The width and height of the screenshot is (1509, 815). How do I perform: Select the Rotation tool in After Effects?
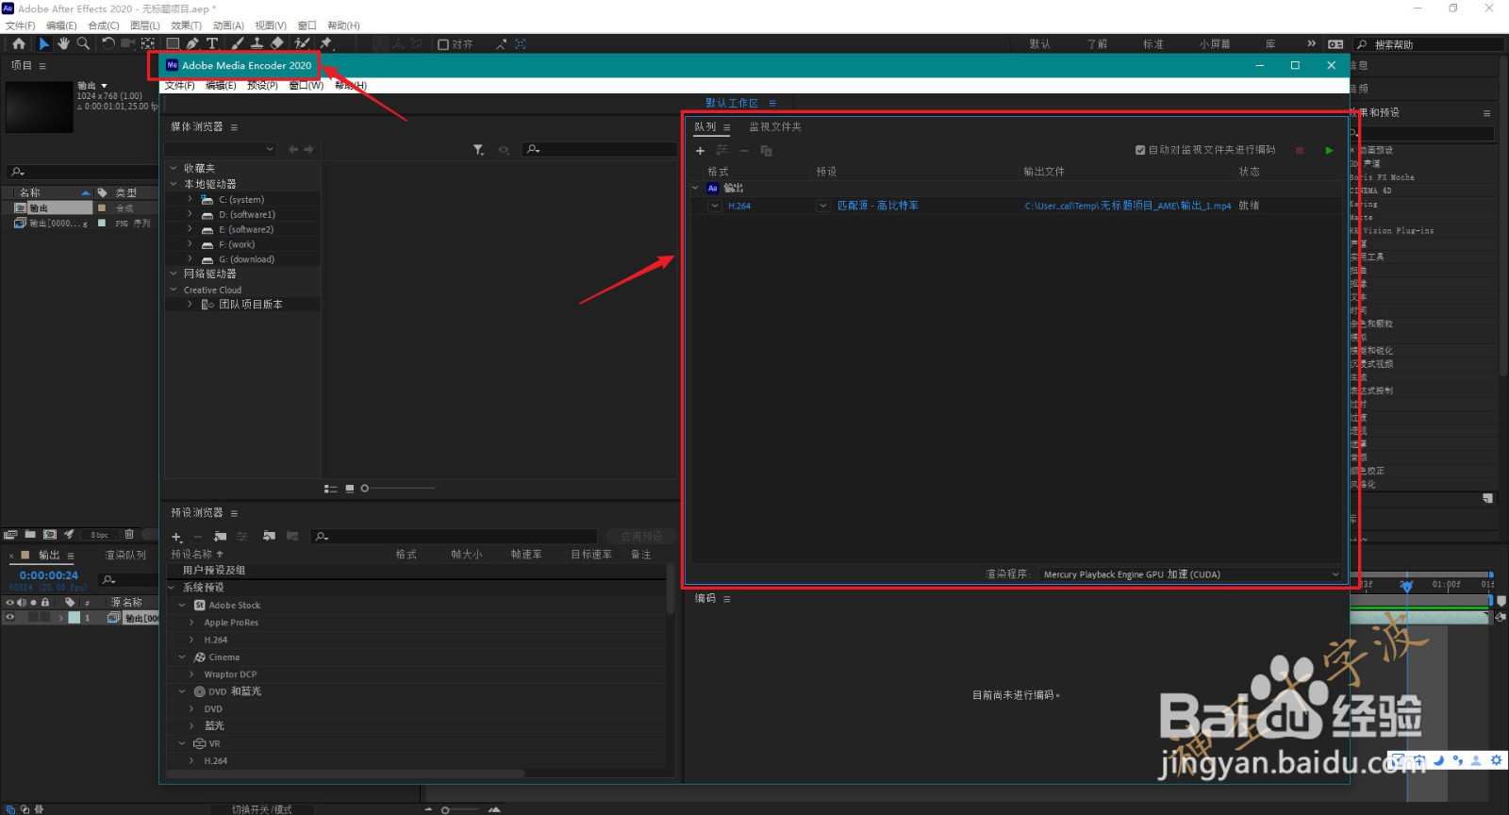(108, 43)
